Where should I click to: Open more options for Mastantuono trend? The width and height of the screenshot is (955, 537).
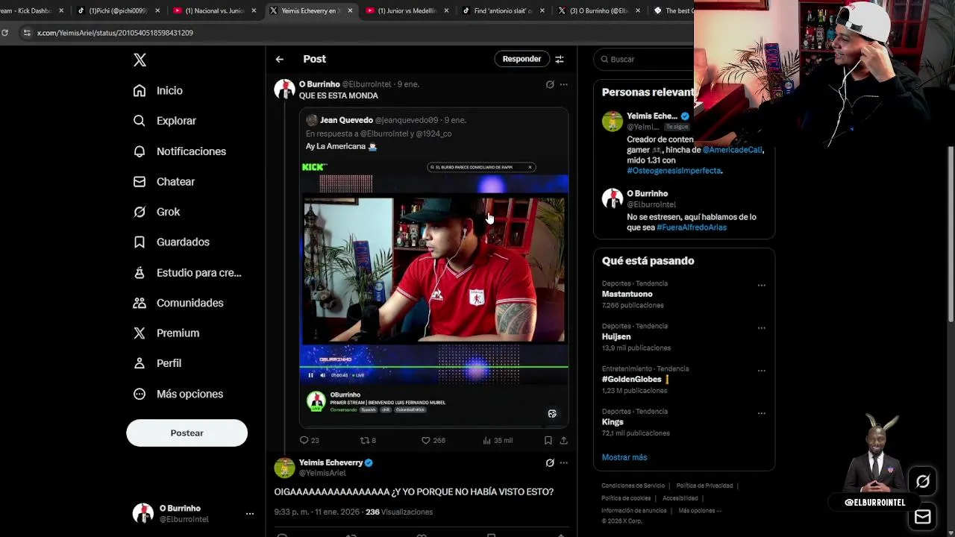click(x=761, y=285)
